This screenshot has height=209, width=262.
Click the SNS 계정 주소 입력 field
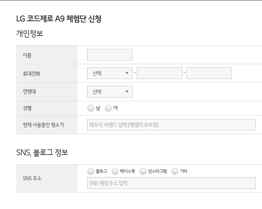pyautogui.click(x=171, y=183)
